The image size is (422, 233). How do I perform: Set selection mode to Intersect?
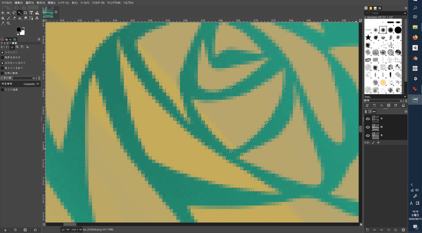[27, 47]
